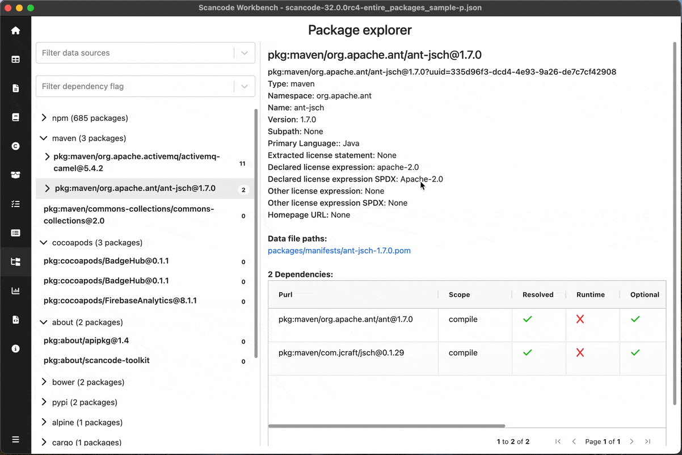Expand the ant-jsch@1.7.0 package chevron
The image size is (682, 455).
(x=47, y=188)
